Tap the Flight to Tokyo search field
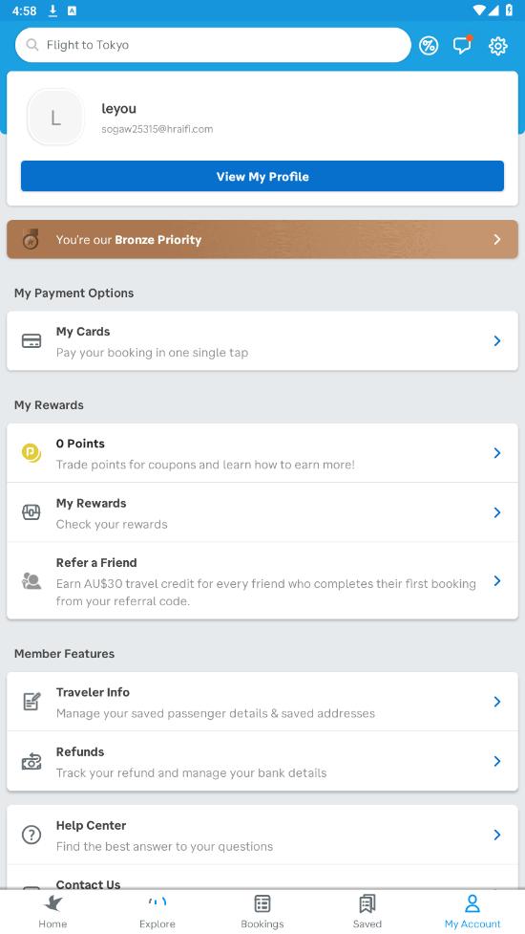 213,45
